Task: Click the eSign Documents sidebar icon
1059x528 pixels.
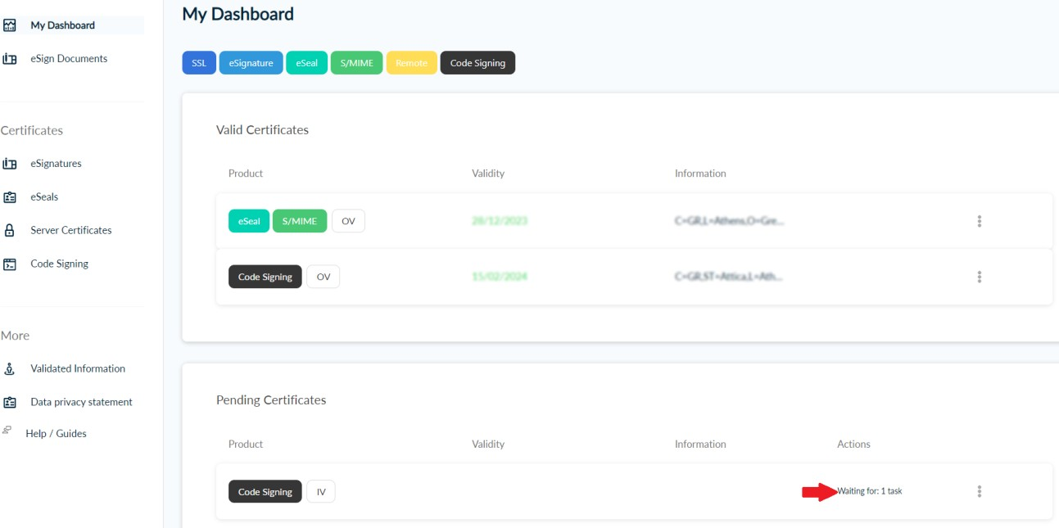Action: click(10, 59)
